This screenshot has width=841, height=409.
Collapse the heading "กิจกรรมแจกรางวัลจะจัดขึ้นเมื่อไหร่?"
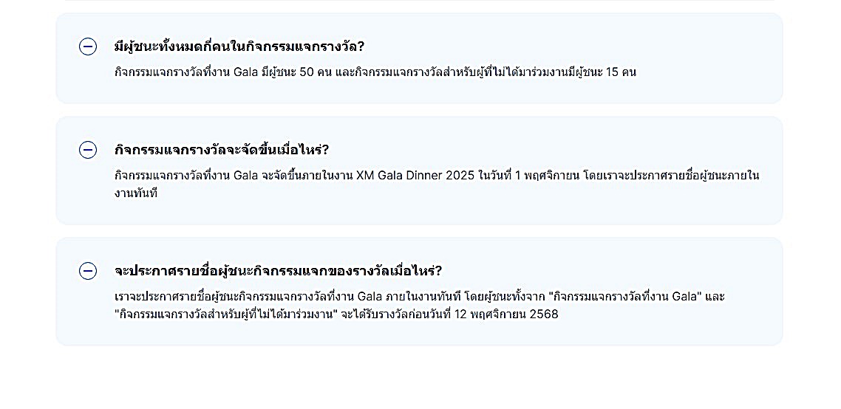pyautogui.click(x=222, y=150)
